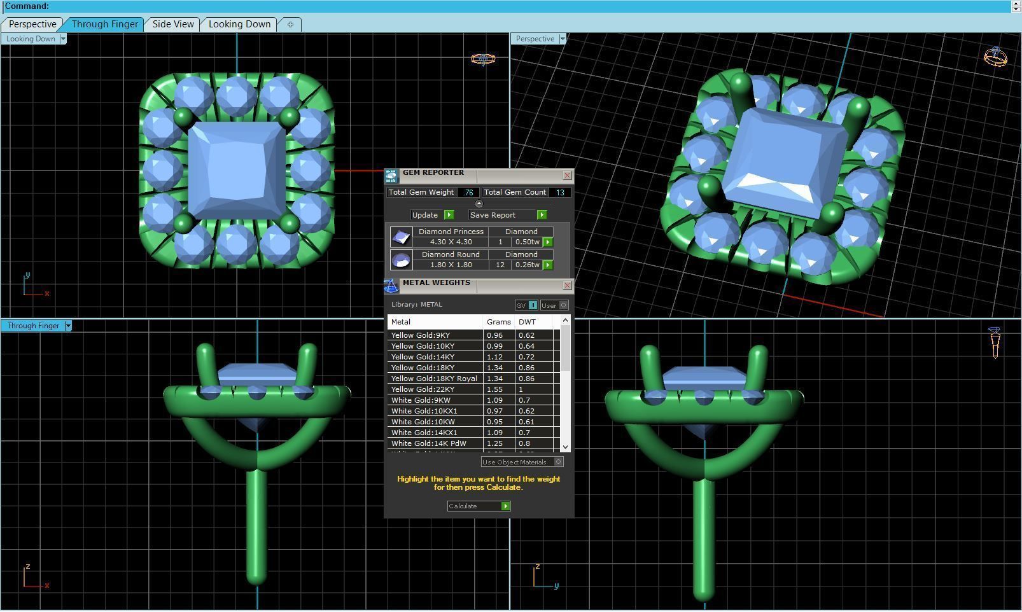Click ring orientation icon in Looking Down viewport
The image size is (1022, 612).
coord(483,59)
